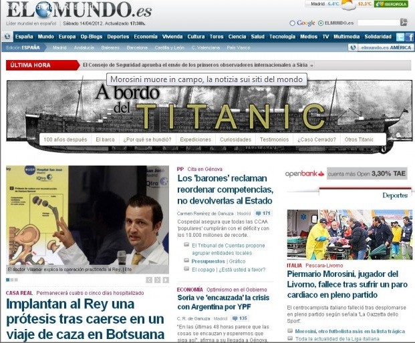
Task: Open Titanic tab '100 años después'
Action: click(65, 139)
